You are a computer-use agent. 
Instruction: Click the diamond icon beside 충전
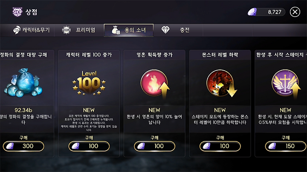(x=165, y=30)
